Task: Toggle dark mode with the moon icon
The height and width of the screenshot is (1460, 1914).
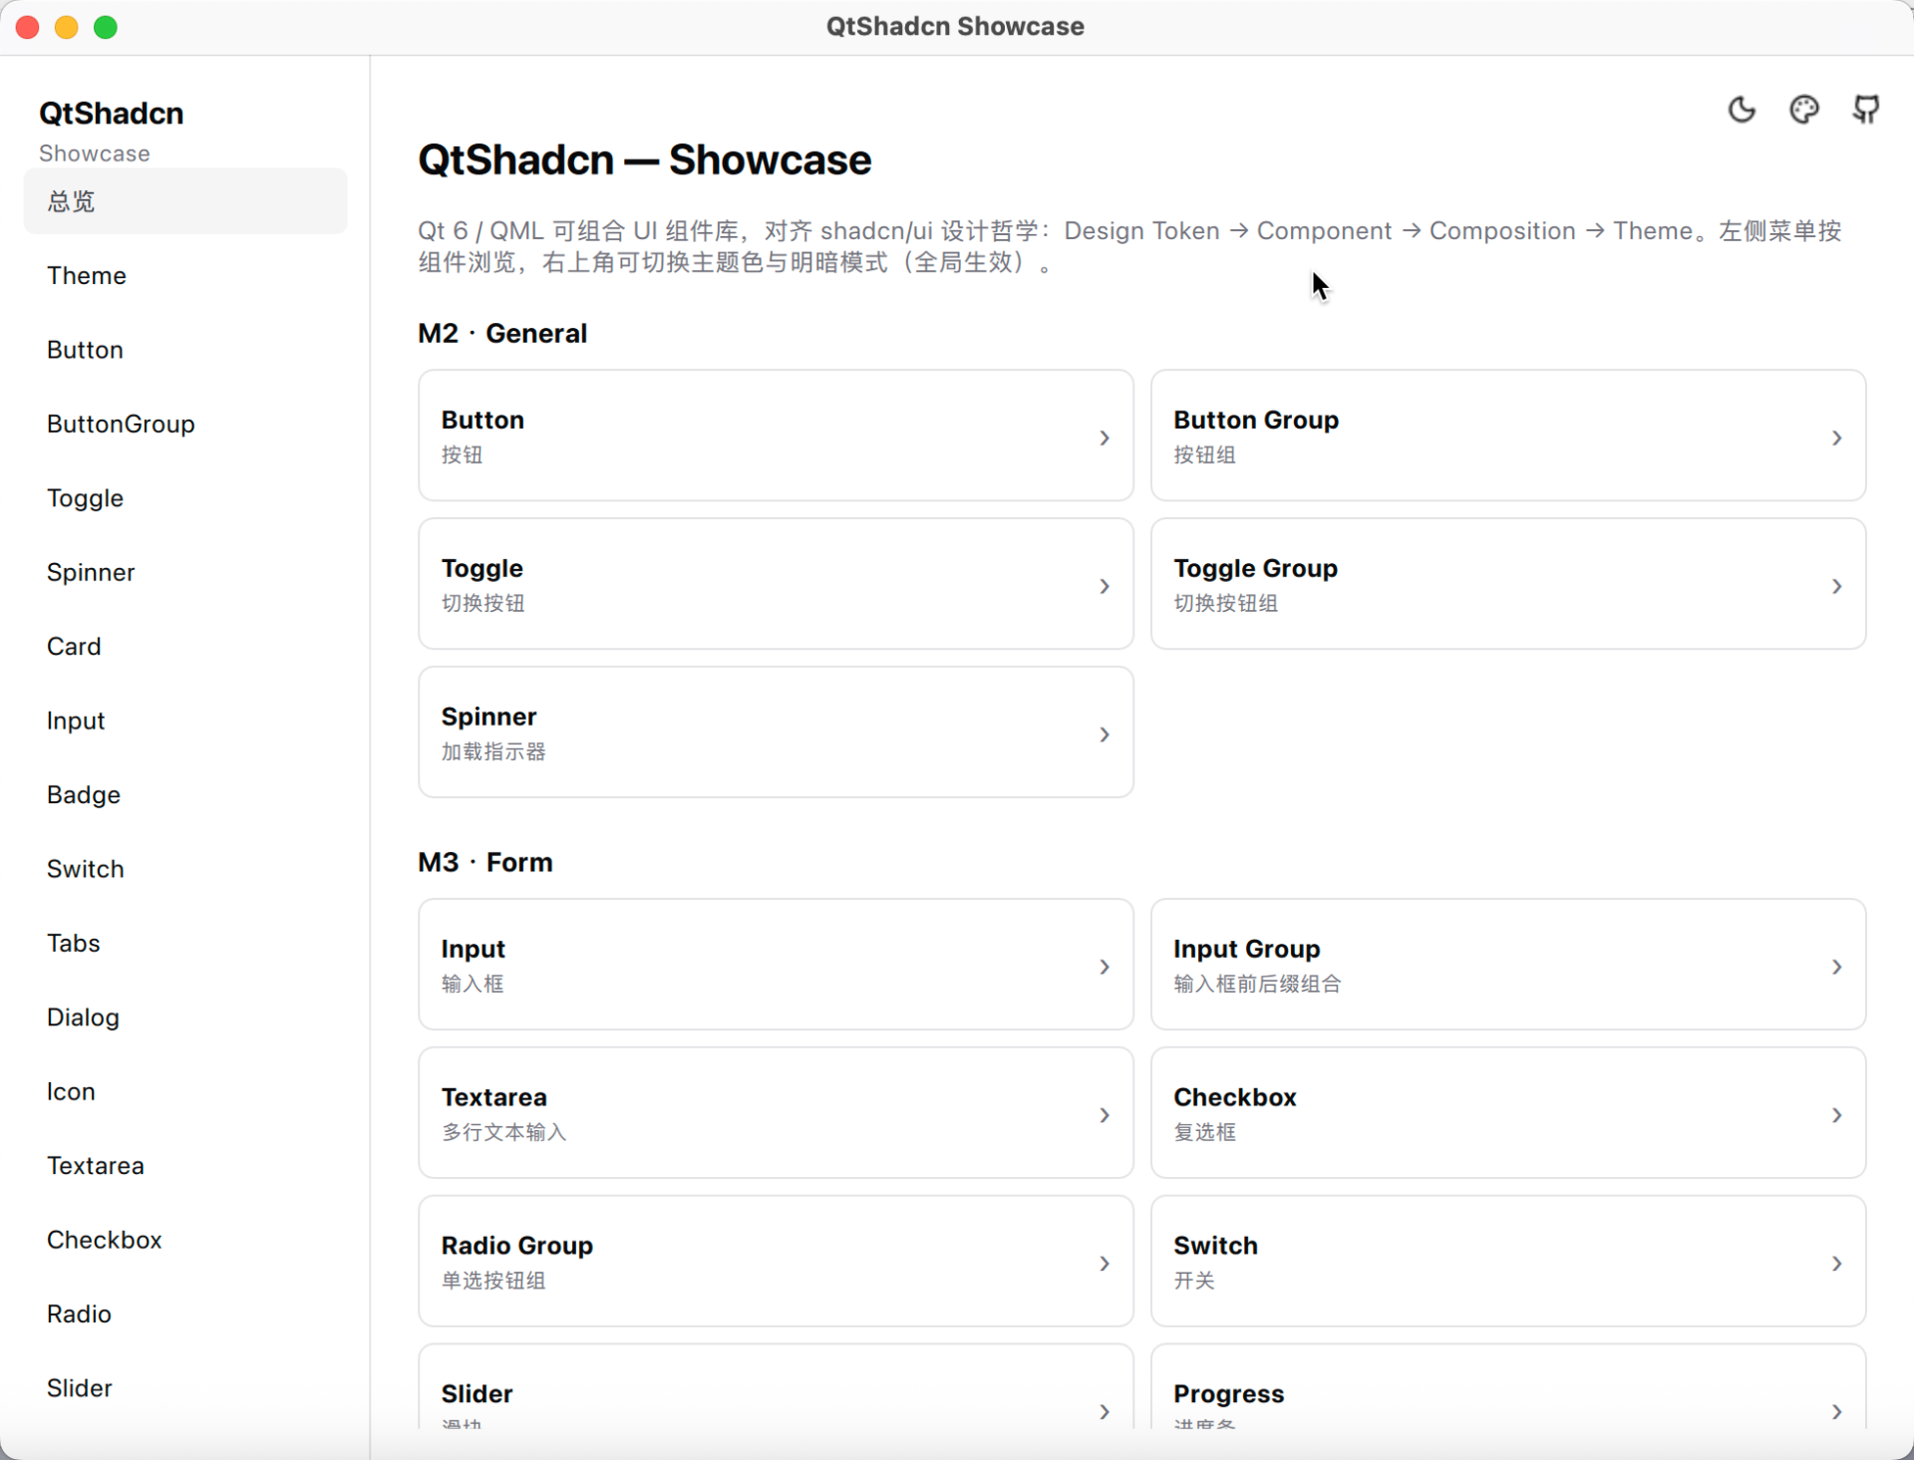Action: tap(1742, 110)
